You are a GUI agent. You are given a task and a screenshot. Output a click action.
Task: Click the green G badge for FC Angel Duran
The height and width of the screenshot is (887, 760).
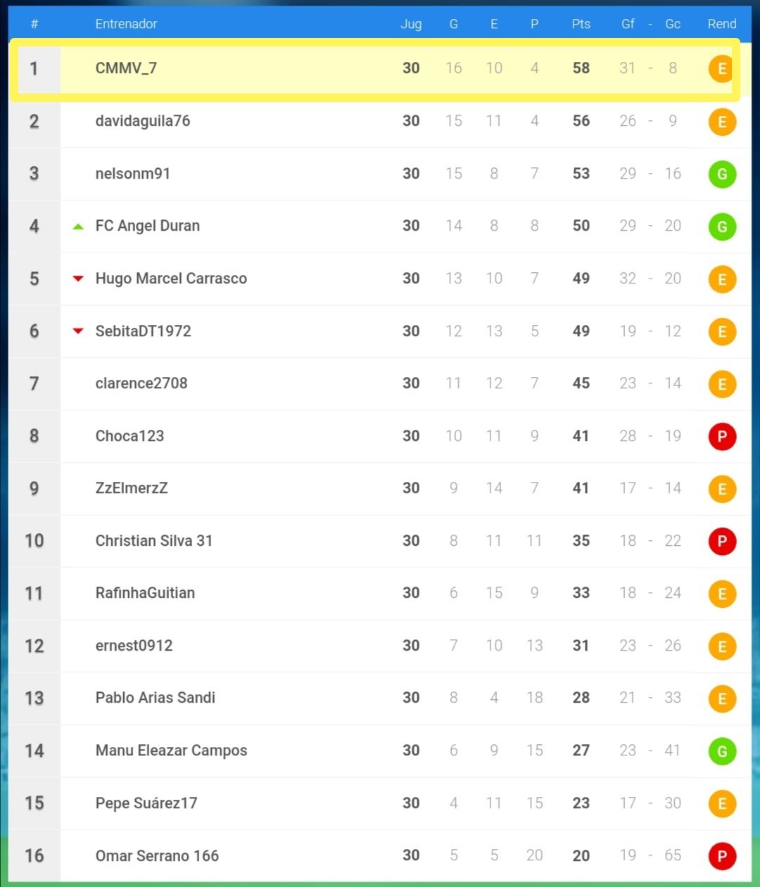[x=722, y=226]
